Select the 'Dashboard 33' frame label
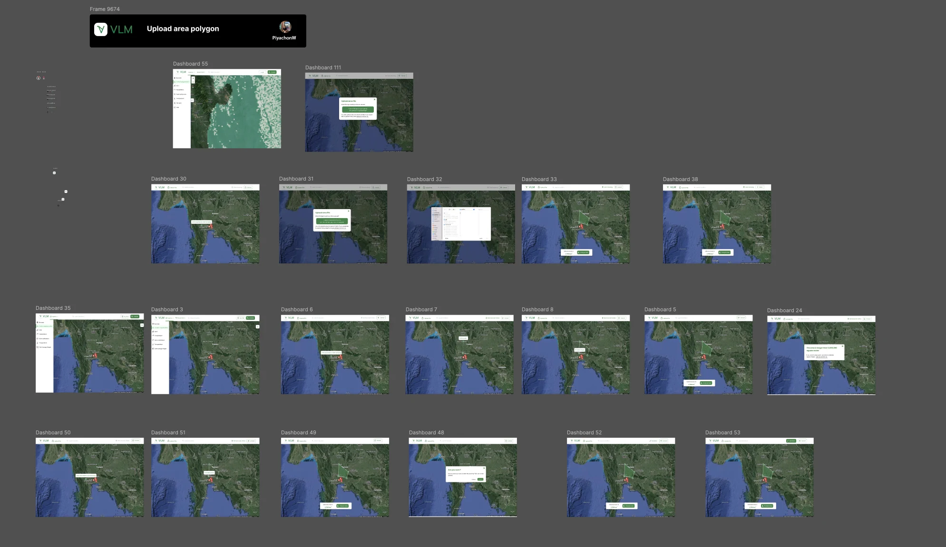 click(x=539, y=179)
